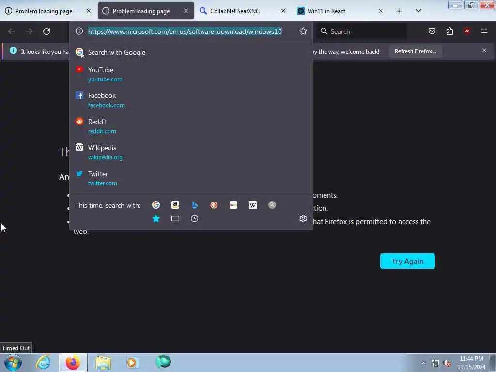This screenshot has height=372, width=496.
Task: Click the Firefox taskbar icon
Action: (x=73, y=362)
